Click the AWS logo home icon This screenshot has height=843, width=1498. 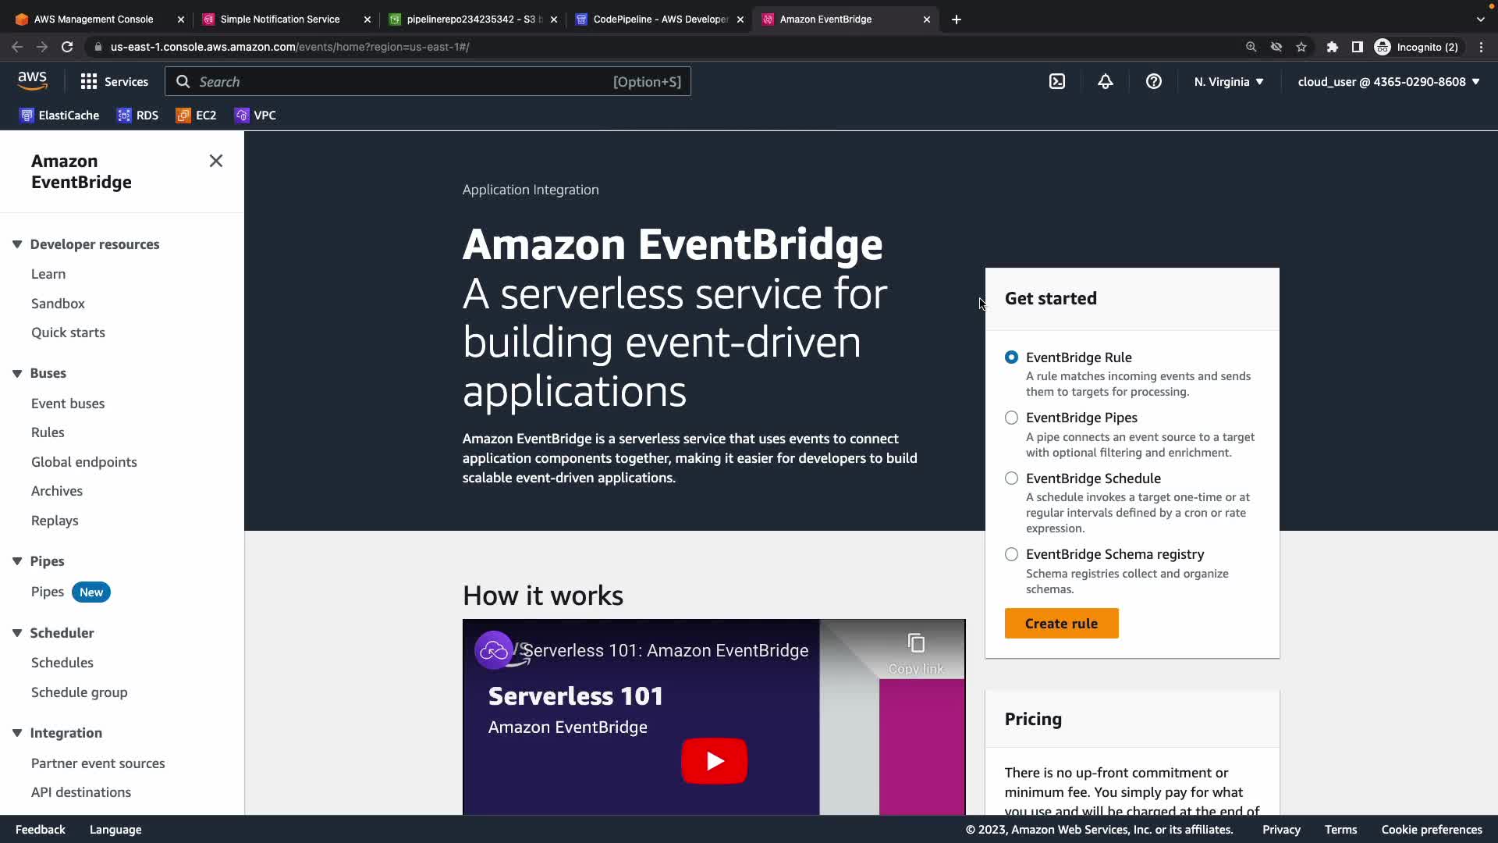point(32,80)
